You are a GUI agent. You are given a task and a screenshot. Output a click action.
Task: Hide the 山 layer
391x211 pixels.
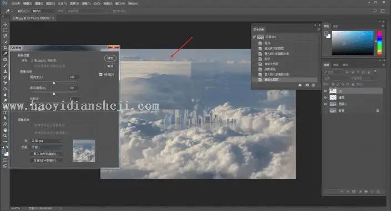tap(325, 91)
